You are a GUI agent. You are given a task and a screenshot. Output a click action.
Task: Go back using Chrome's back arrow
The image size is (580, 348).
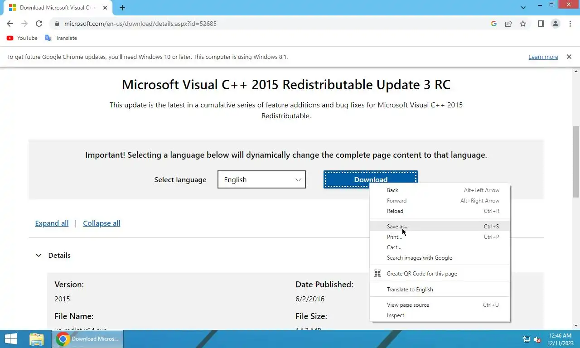[x=10, y=24]
